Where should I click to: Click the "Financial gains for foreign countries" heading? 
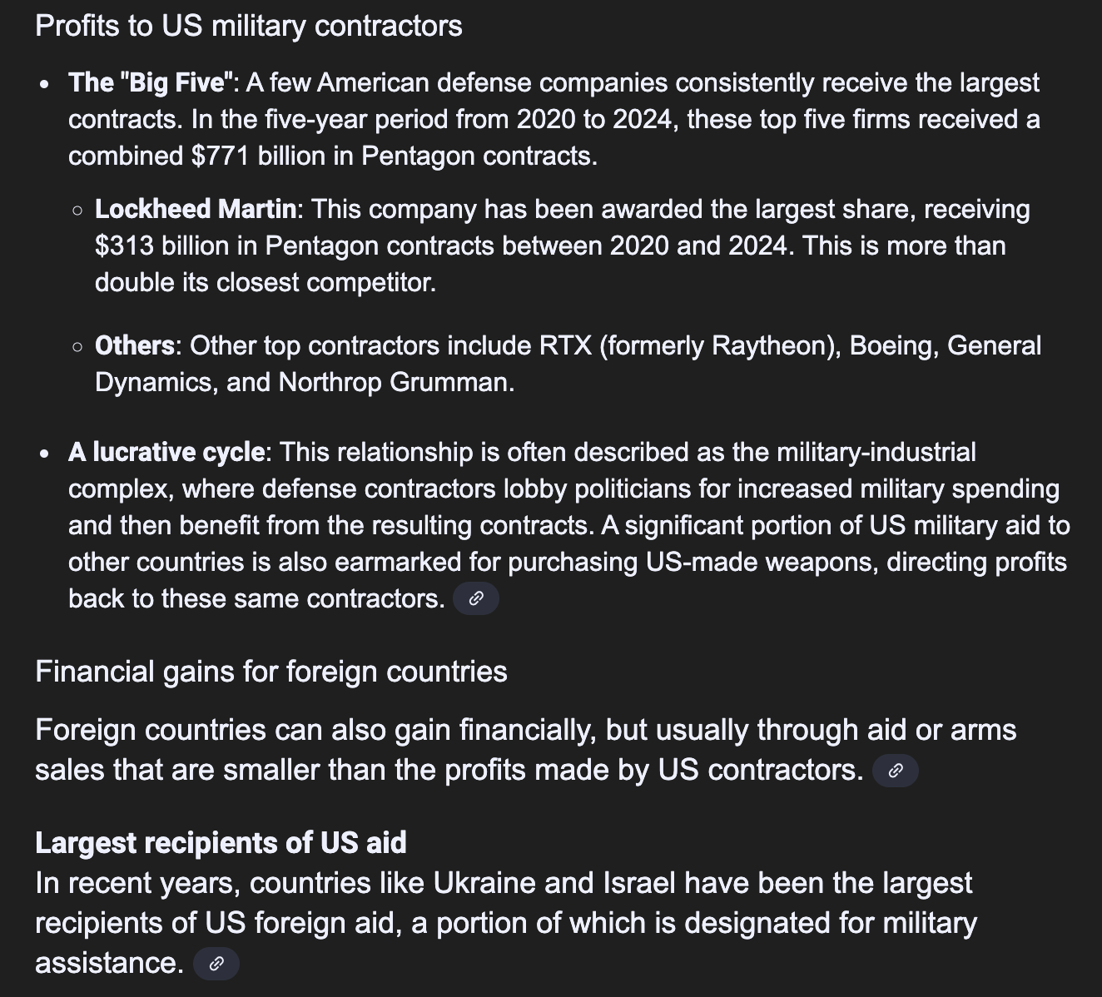click(x=271, y=672)
